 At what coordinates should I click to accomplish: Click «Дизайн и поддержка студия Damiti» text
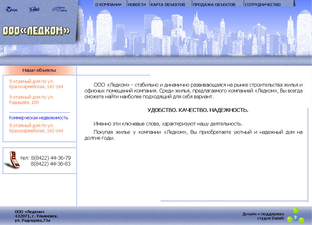point(263,215)
